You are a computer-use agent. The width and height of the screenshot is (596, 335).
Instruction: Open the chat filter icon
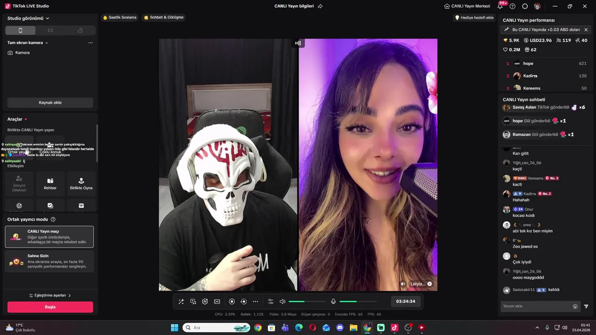586,306
